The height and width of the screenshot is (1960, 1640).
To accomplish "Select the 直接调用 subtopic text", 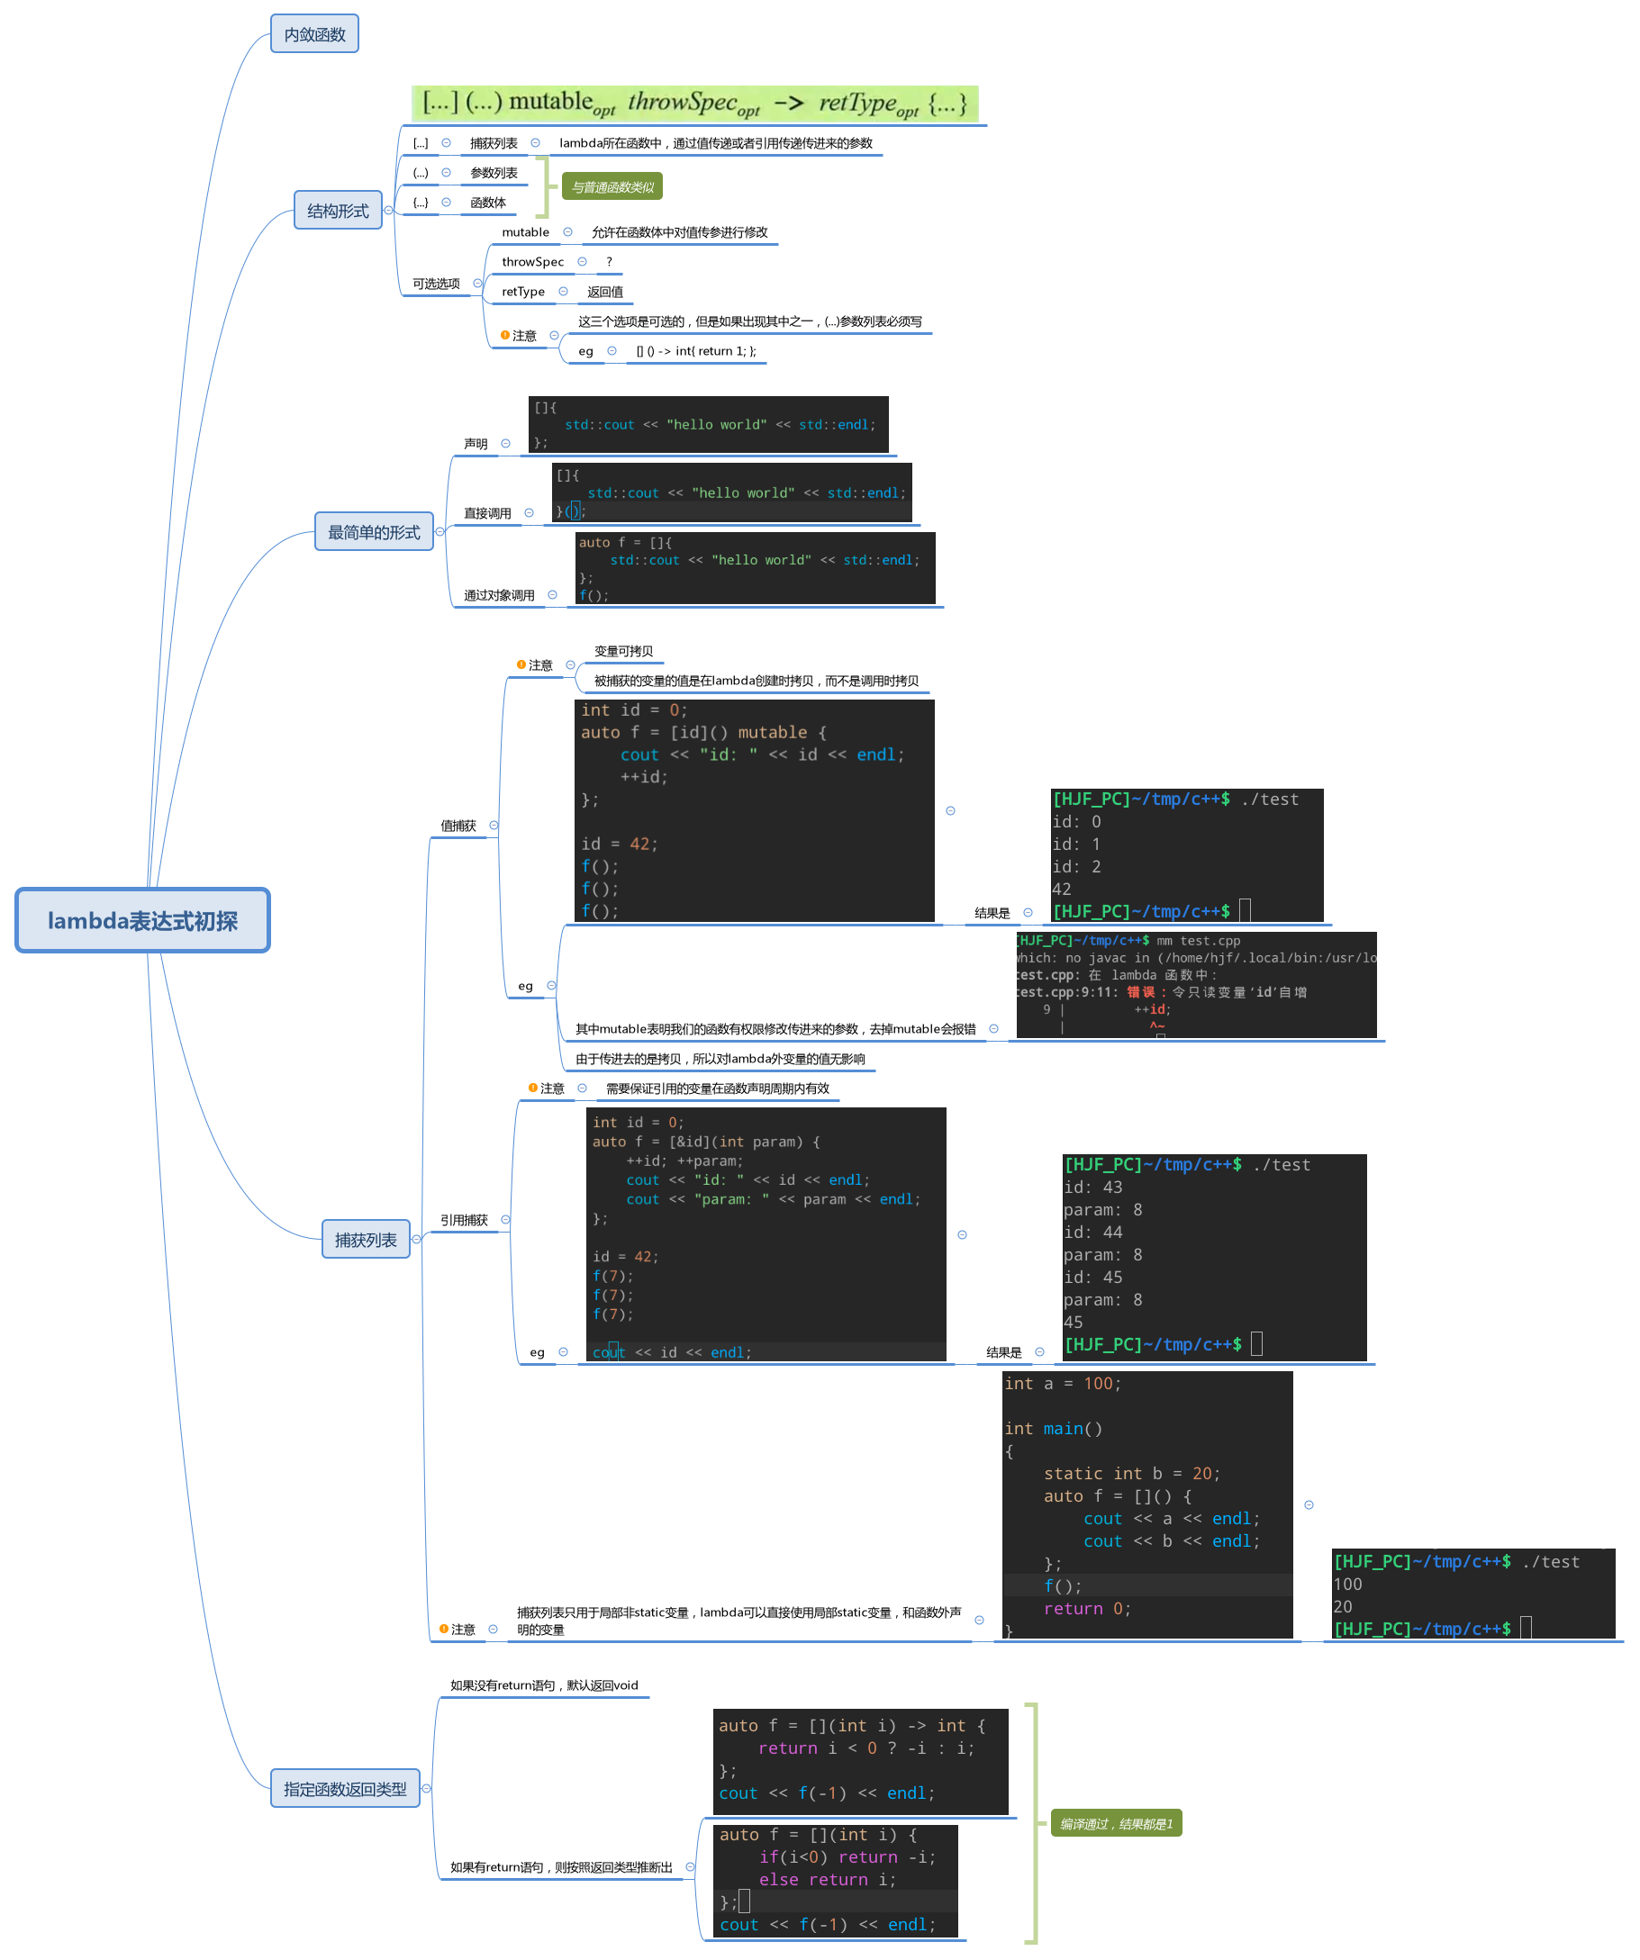I will pyautogui.click(x=487, y=513).
